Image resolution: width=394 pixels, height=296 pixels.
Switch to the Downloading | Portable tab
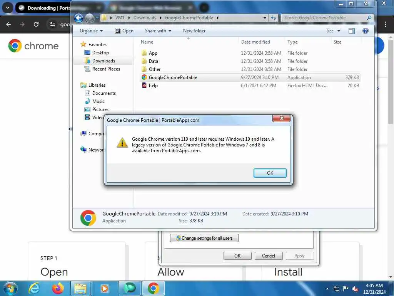click(x=43, y=8)
